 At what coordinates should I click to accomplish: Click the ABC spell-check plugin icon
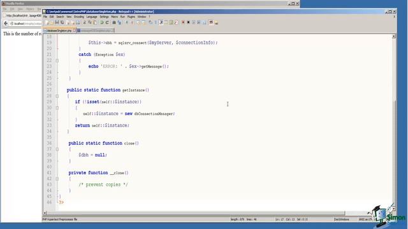pos(211,22)
